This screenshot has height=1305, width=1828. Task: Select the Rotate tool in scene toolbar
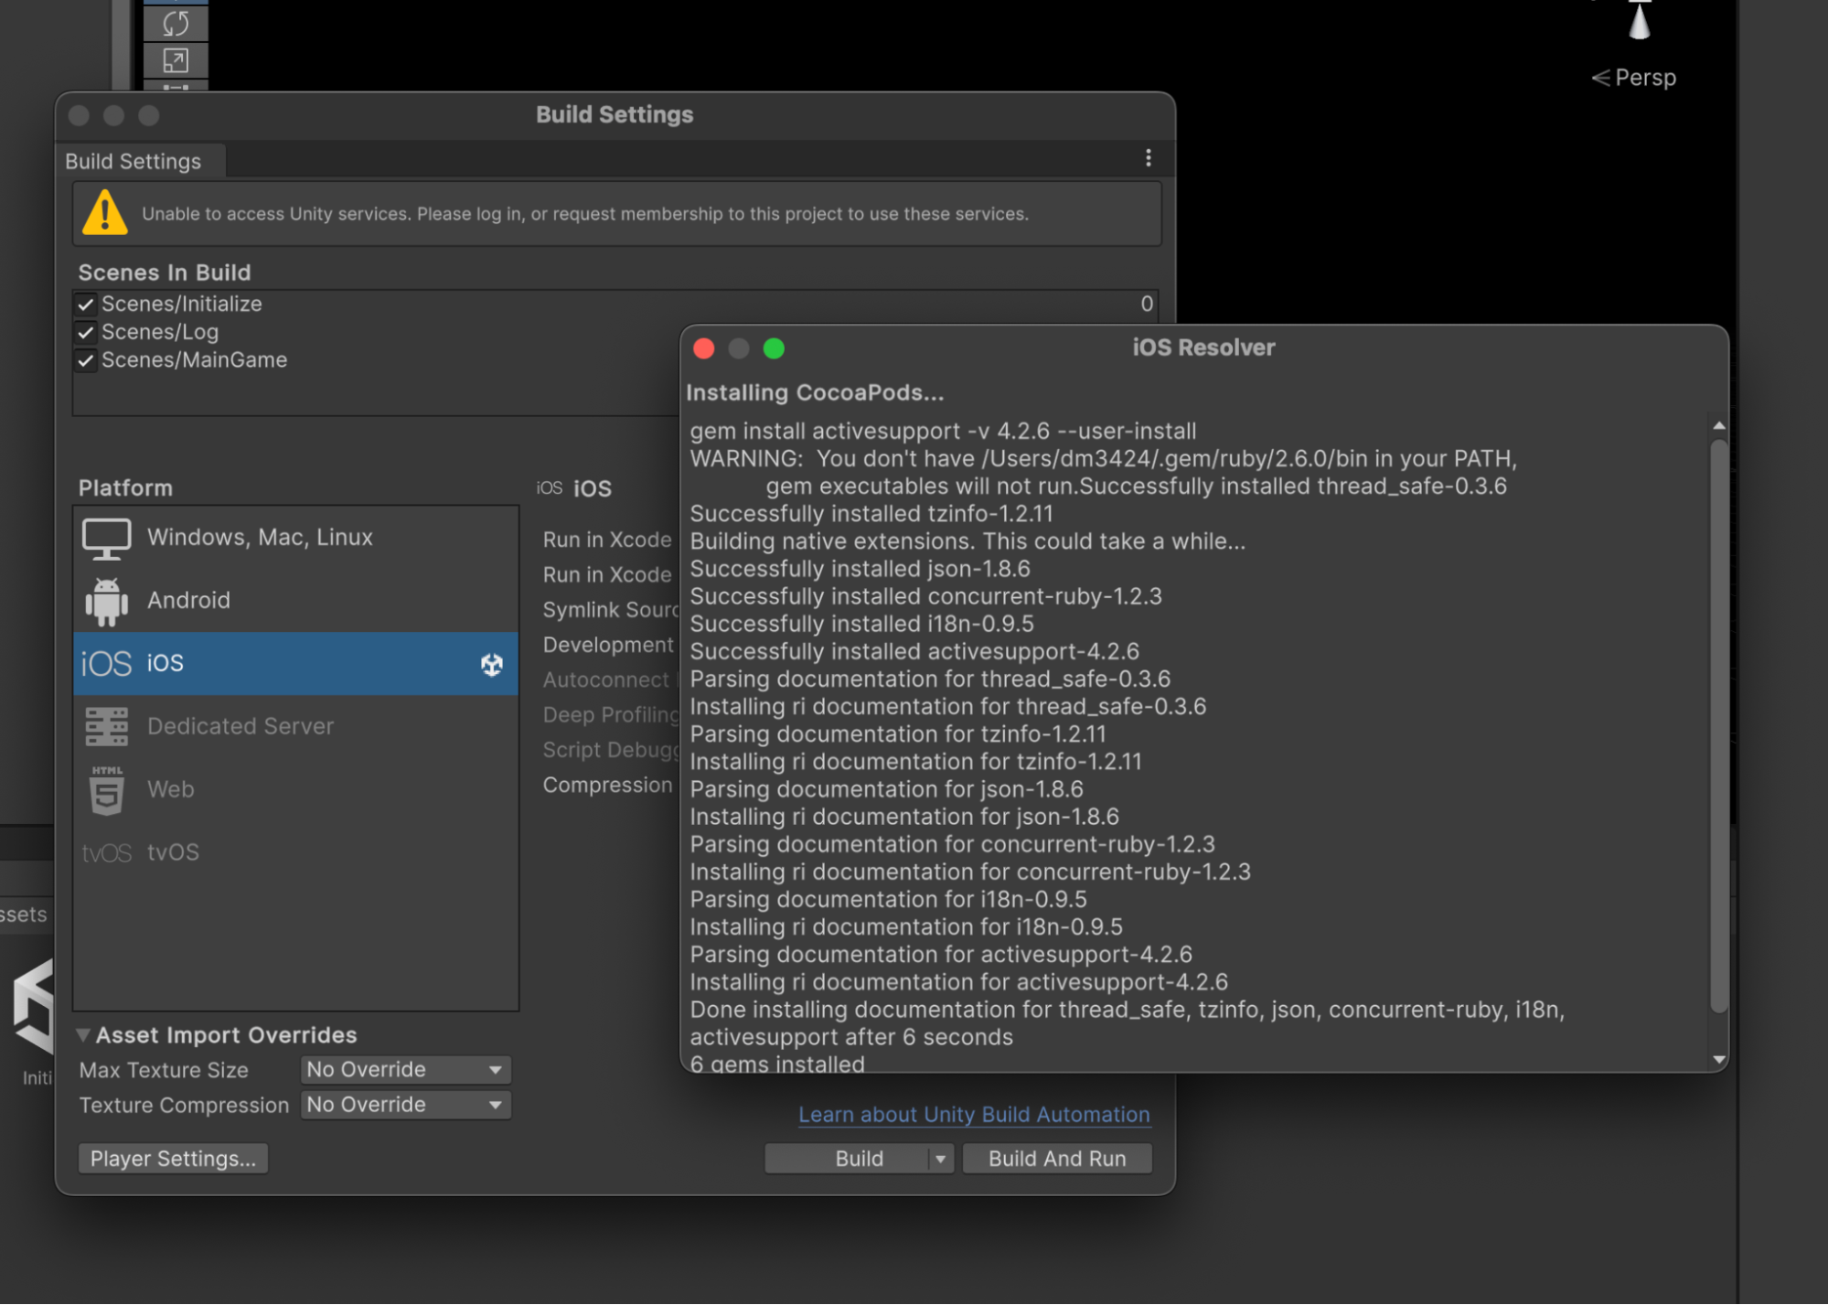pos(176,23)
